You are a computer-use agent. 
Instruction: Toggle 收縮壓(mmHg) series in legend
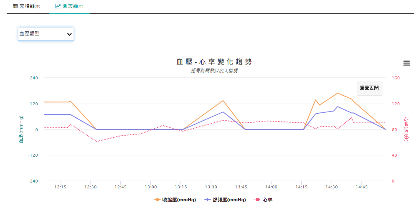click(175, 200)
